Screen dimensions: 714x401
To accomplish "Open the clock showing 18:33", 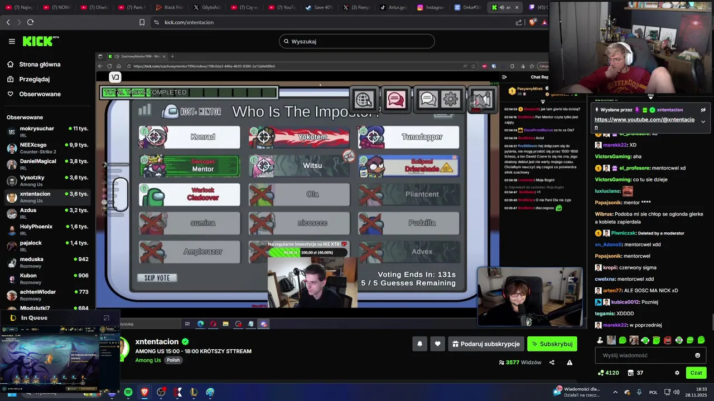I will [x=697, y=392].
